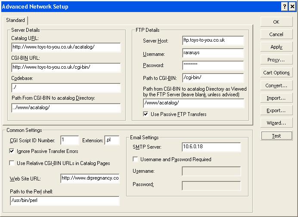
Task: Import network settings via Import button
Action: click(276, 98)
